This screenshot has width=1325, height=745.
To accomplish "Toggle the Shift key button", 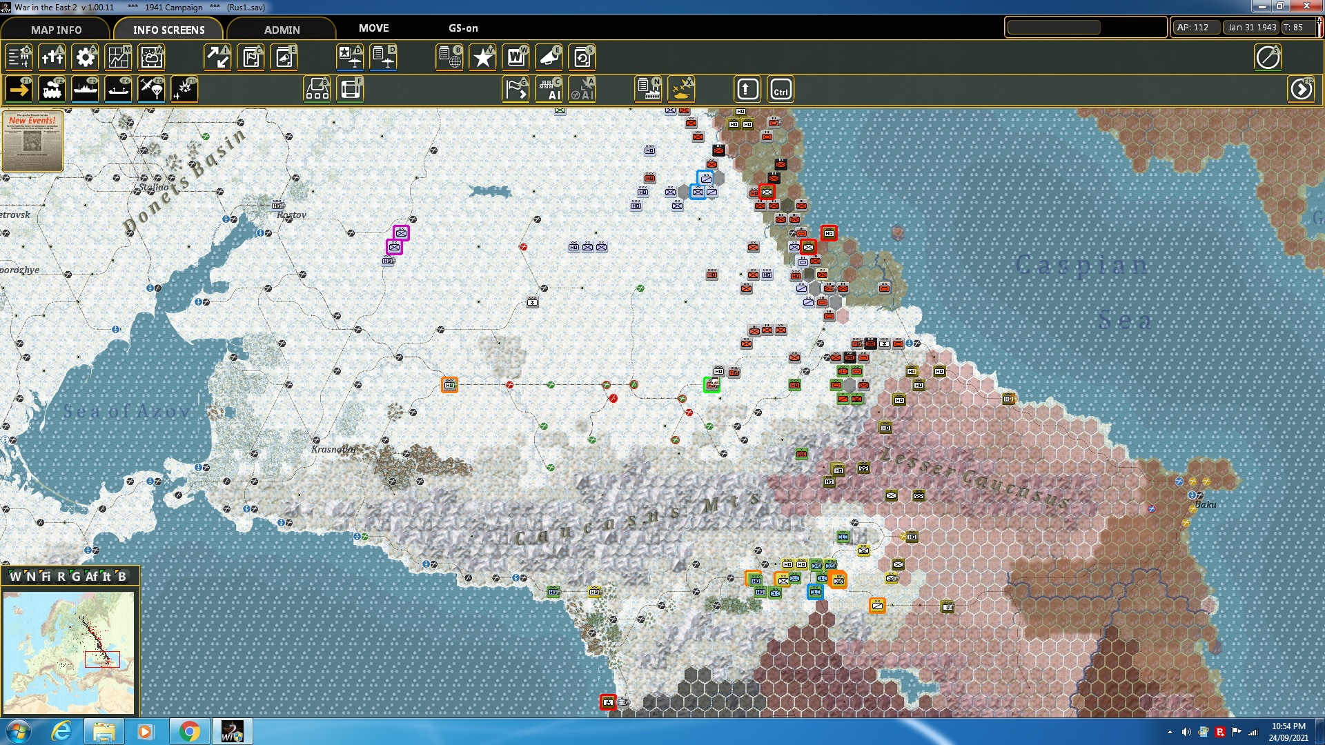I will coord(747,90).
